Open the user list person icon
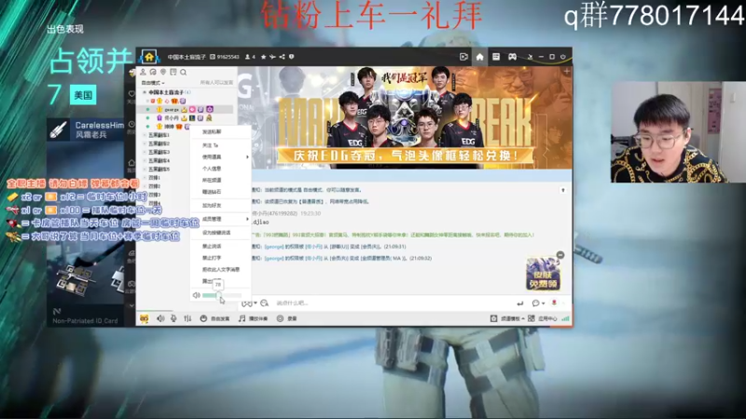 point(143,73)
